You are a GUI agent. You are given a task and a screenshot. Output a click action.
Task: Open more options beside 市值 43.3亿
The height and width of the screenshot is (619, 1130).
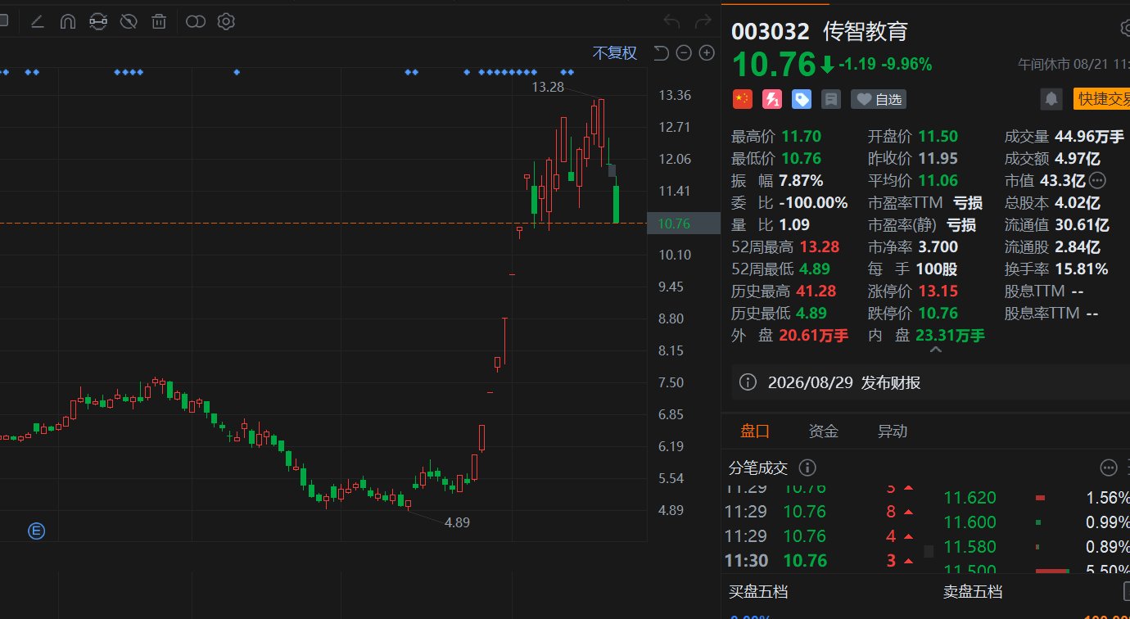click(1097, 180)
